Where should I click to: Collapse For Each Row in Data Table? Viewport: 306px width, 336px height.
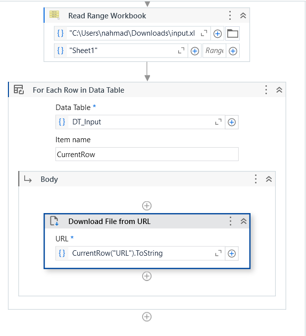(279, 90)
